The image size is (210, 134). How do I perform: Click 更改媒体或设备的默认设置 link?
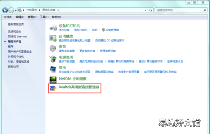point(75,40)
